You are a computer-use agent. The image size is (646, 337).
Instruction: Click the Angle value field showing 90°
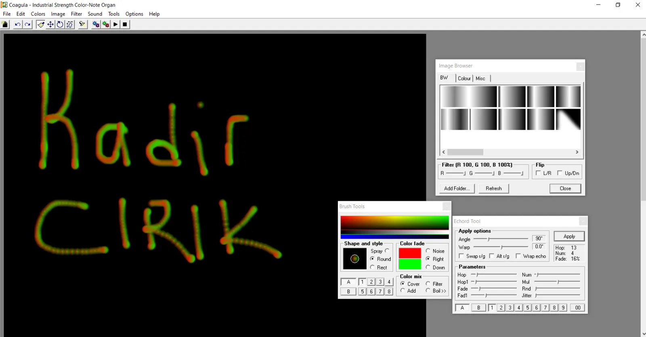tap(539, 239)
